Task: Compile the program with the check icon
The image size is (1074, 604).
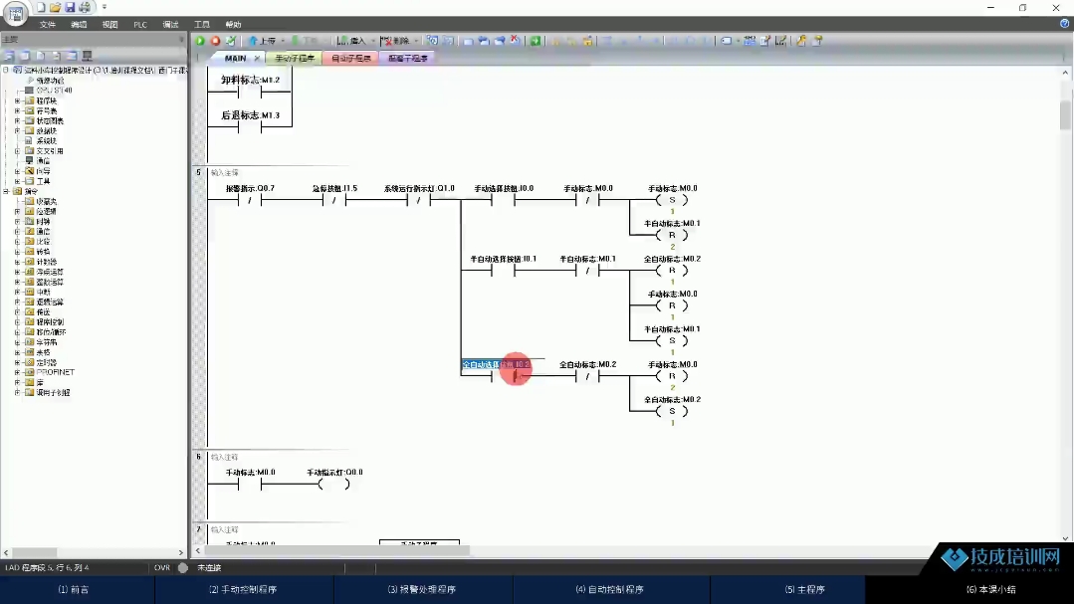Action: (x=231, y=41)
